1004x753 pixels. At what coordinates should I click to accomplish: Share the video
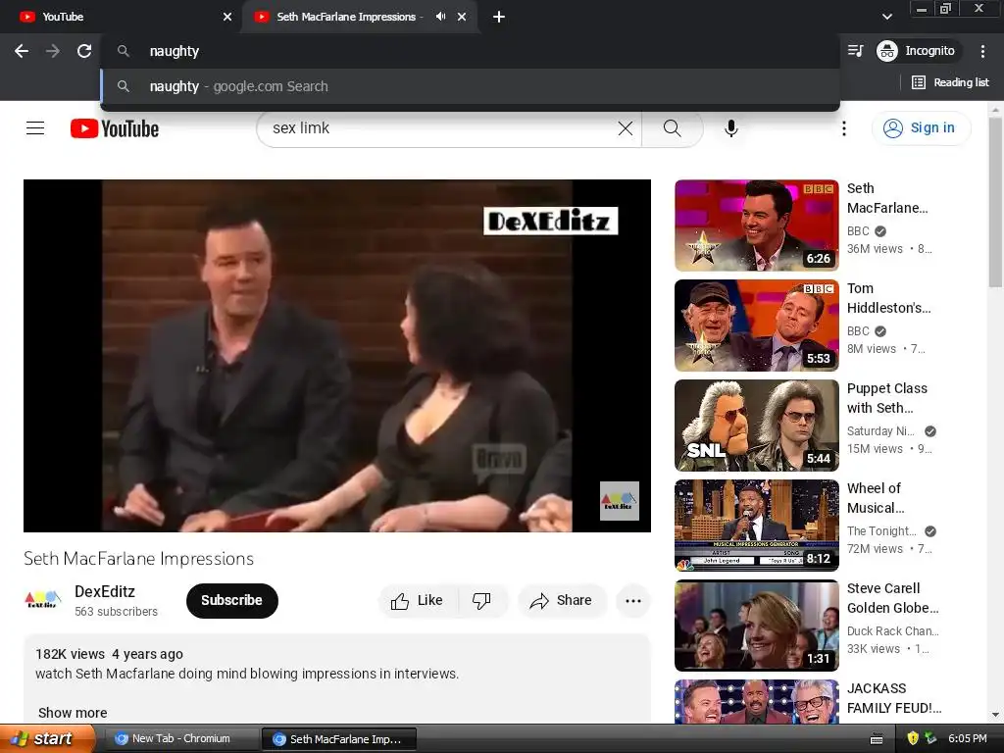pos(562,601)
